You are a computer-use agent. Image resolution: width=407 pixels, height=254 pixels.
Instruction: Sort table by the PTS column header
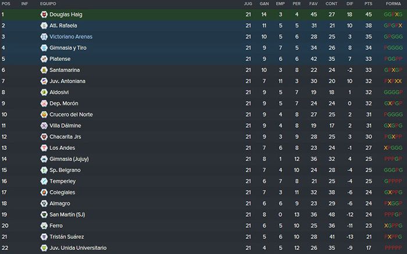pyautogui.click(x=368, y=3)
